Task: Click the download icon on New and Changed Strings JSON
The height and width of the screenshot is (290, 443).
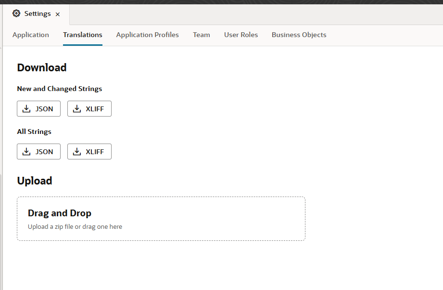Action: [x=27, y=109]
